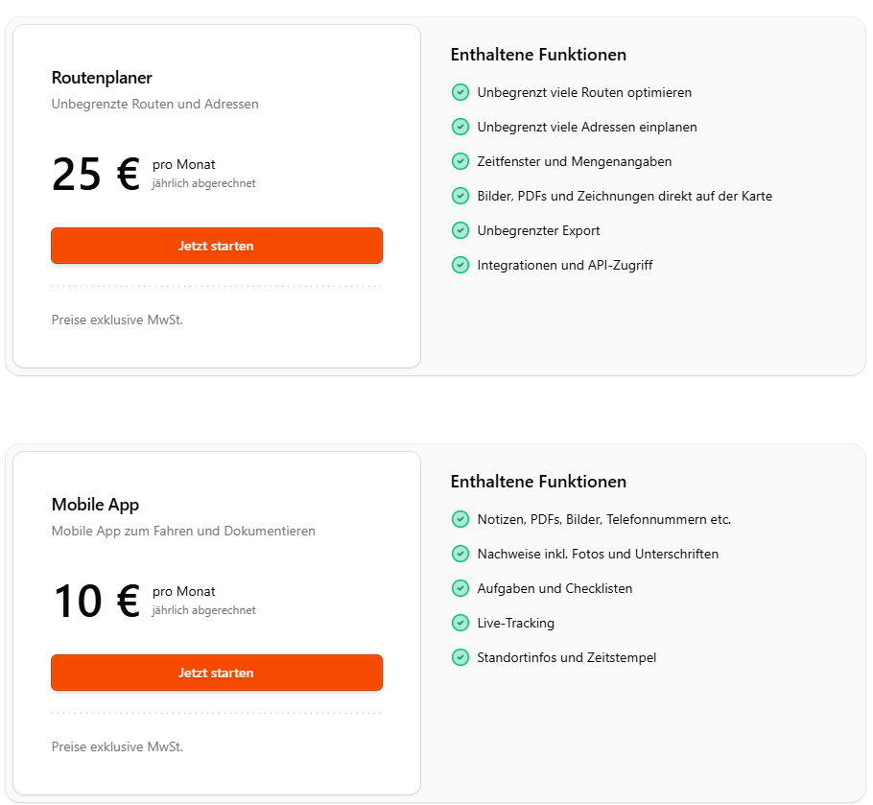Click checkmark icon beside 'Nachweise inkl. Fotos'
This screenshot has width=873, height=805.
coord(460,554)
